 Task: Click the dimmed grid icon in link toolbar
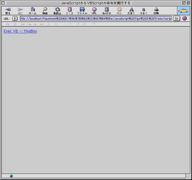point(15,24)
